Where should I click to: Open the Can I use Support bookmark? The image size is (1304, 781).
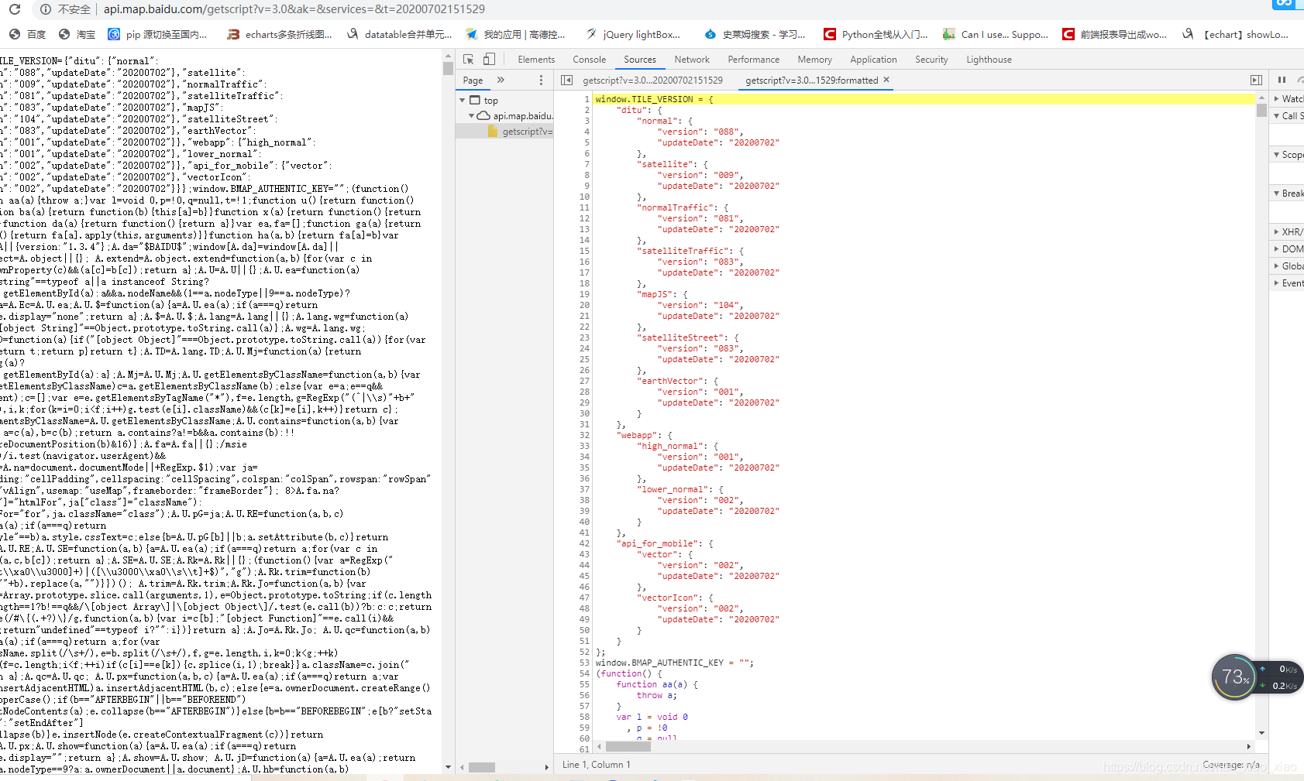click(x=996, y=34)
